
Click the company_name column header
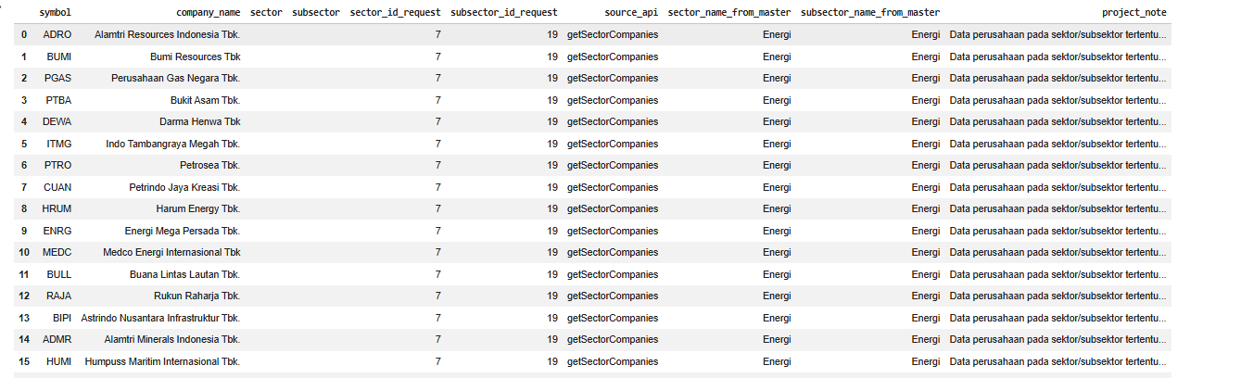(209, 13)
